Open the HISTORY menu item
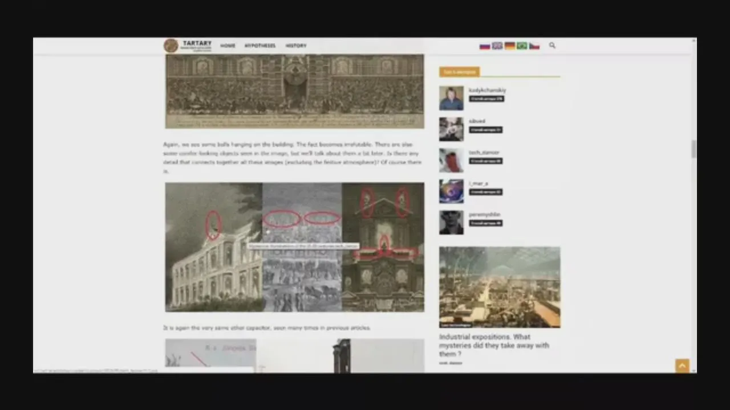This screenshot has height=410, width=730. (x=296, y=46)
